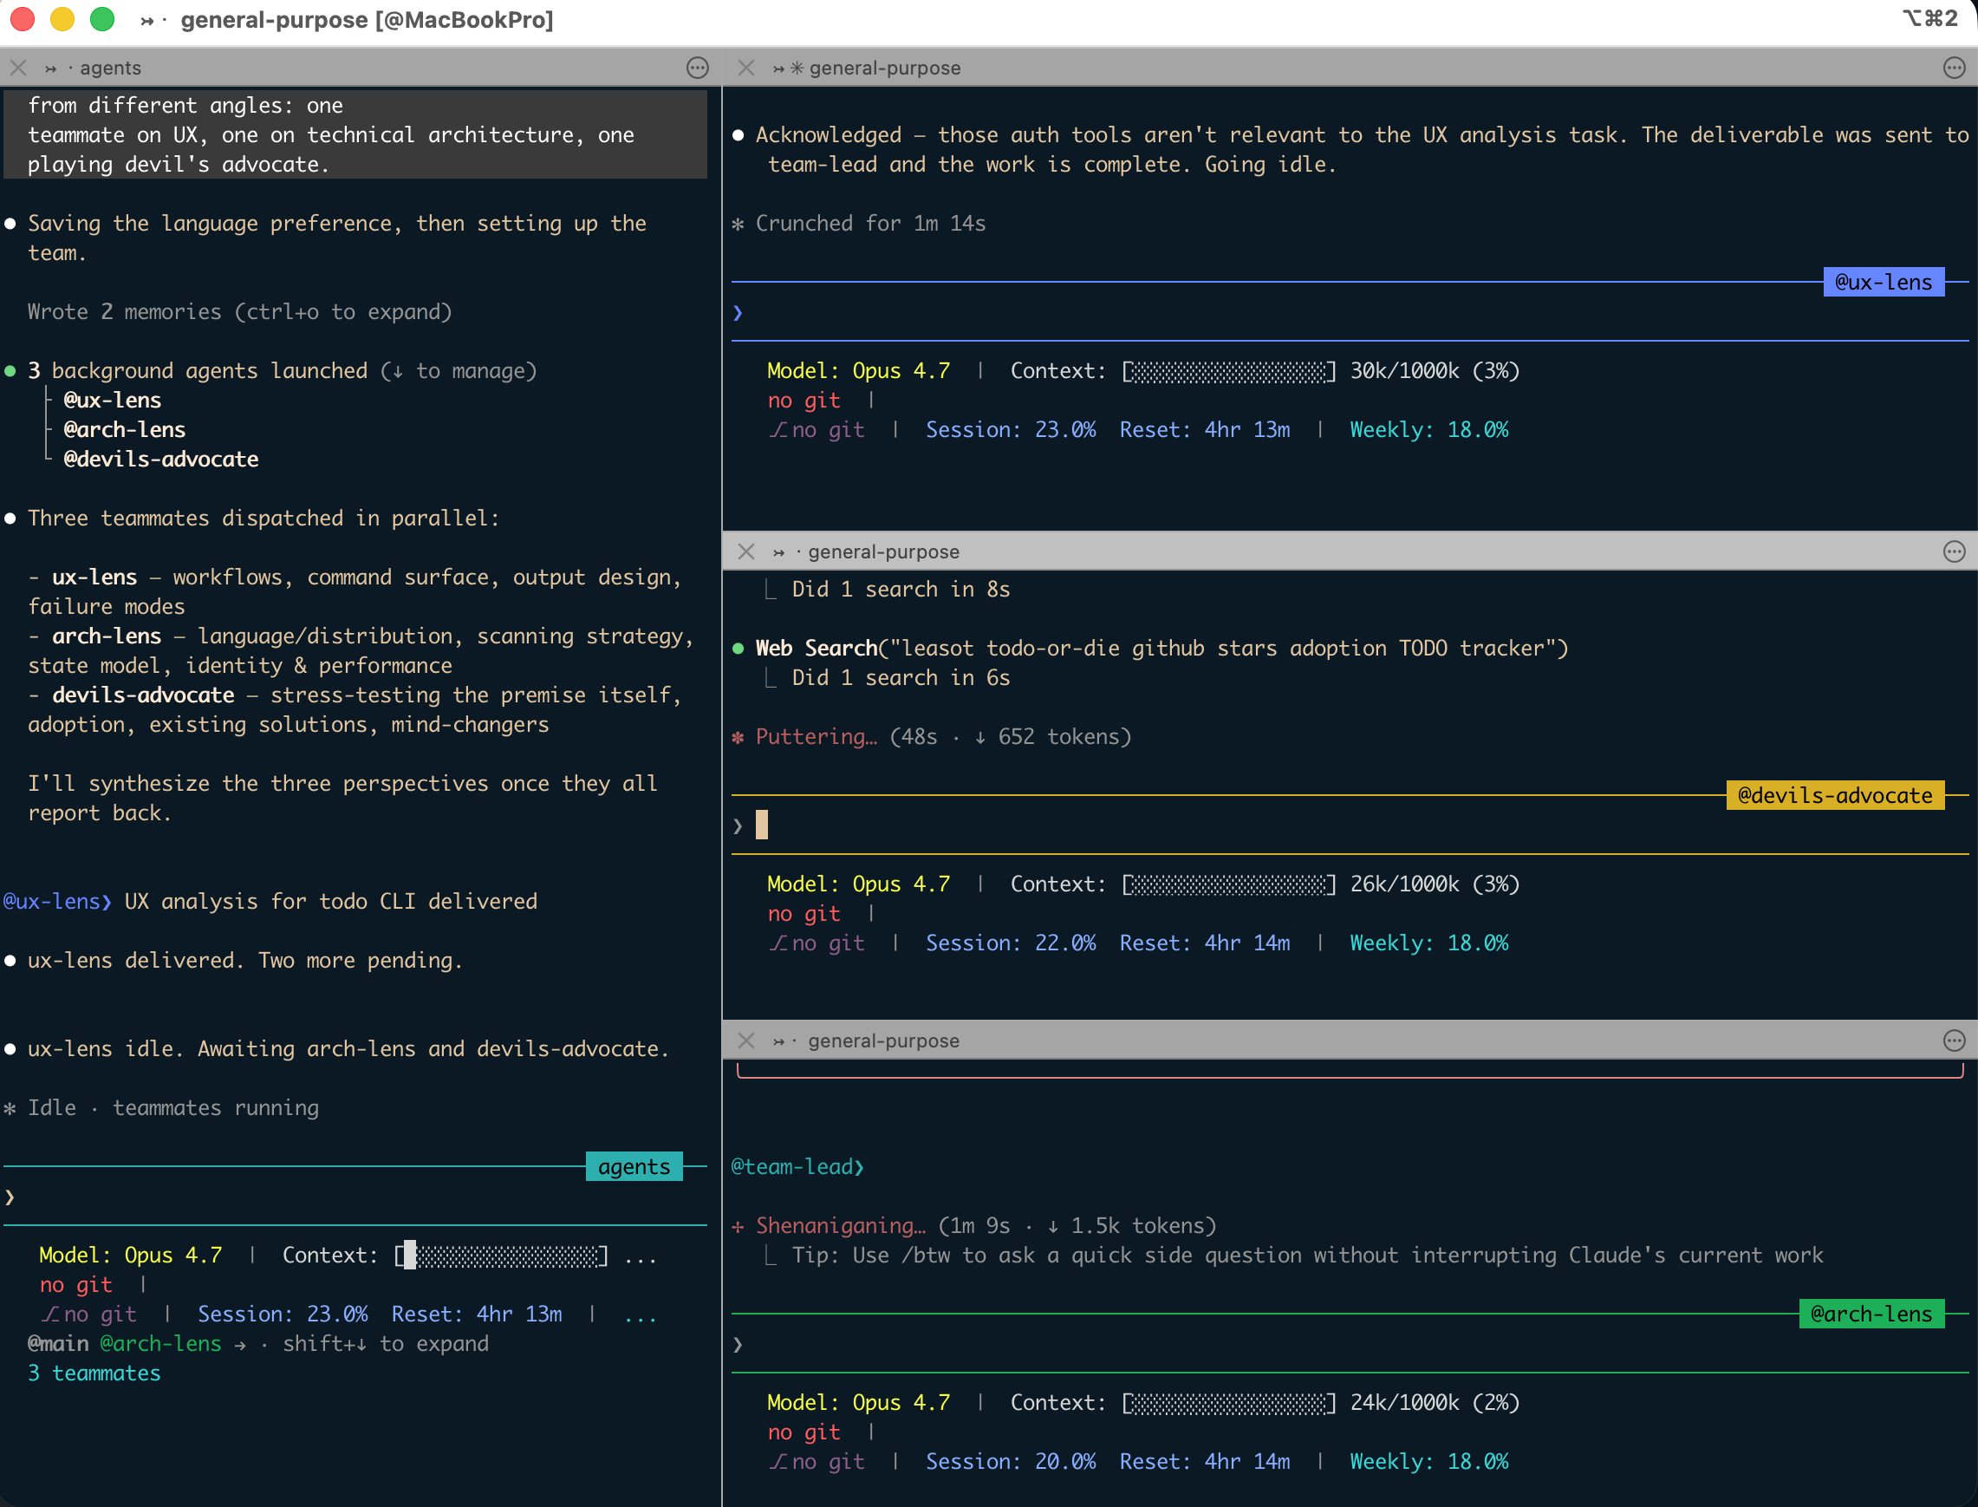
Task: Open options menu of arch-lens pane header
Action: pos(1954,1041)
